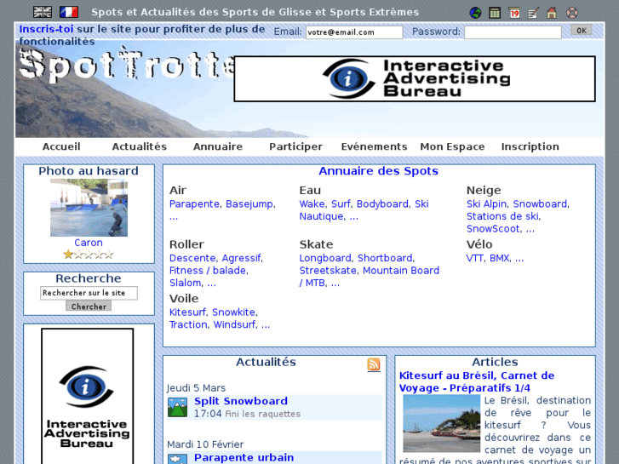The width and height of the screenshot is (619, 464).
Task: Open the Surf spots link
Action: point(341,203)
